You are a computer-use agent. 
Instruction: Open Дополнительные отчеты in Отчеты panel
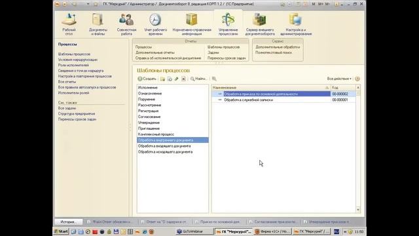155,52
